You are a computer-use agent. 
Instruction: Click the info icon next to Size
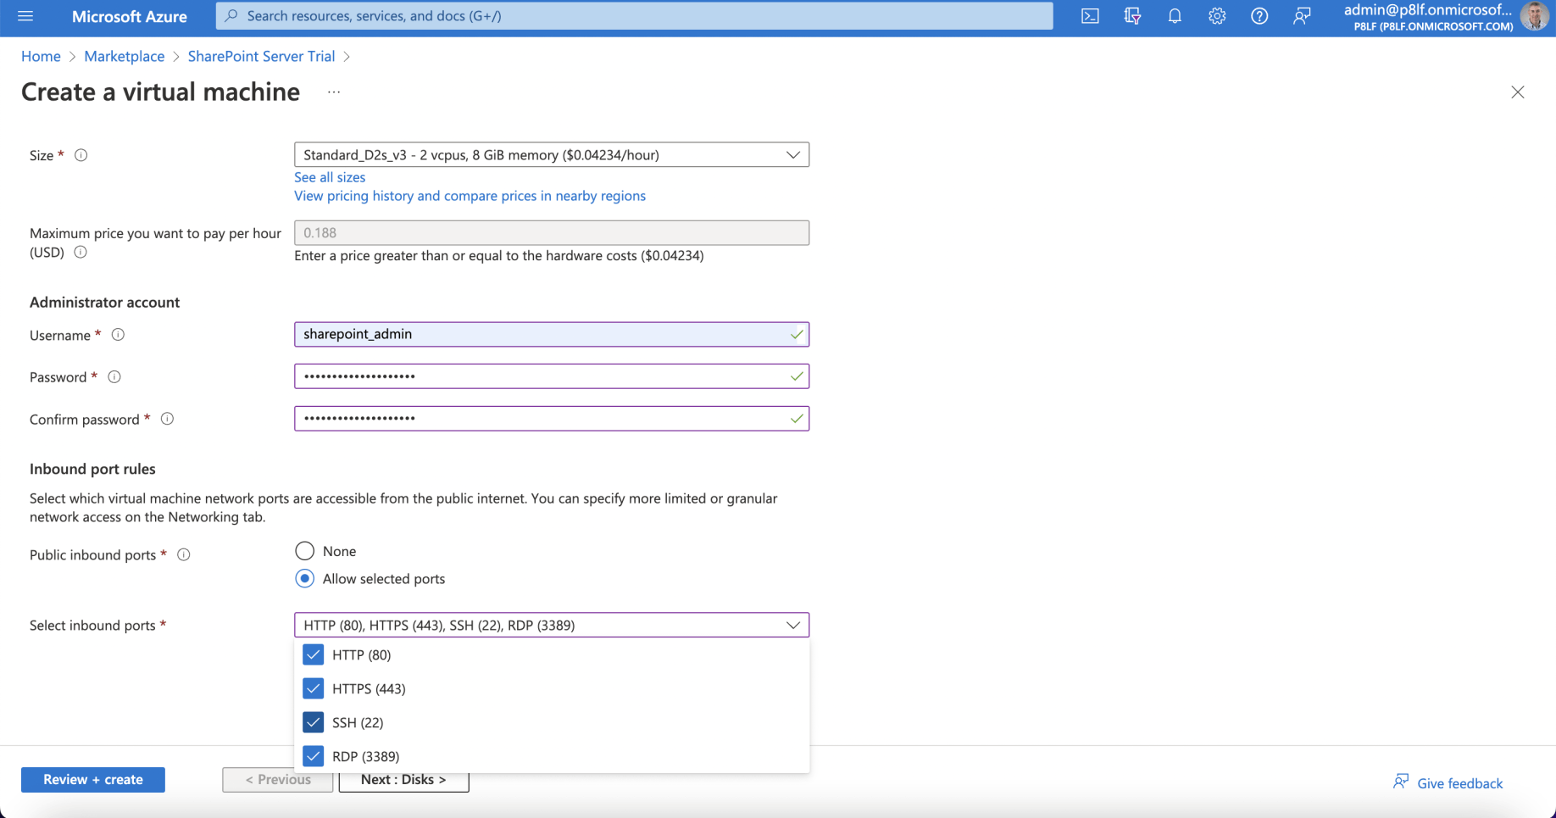[81, 155]
